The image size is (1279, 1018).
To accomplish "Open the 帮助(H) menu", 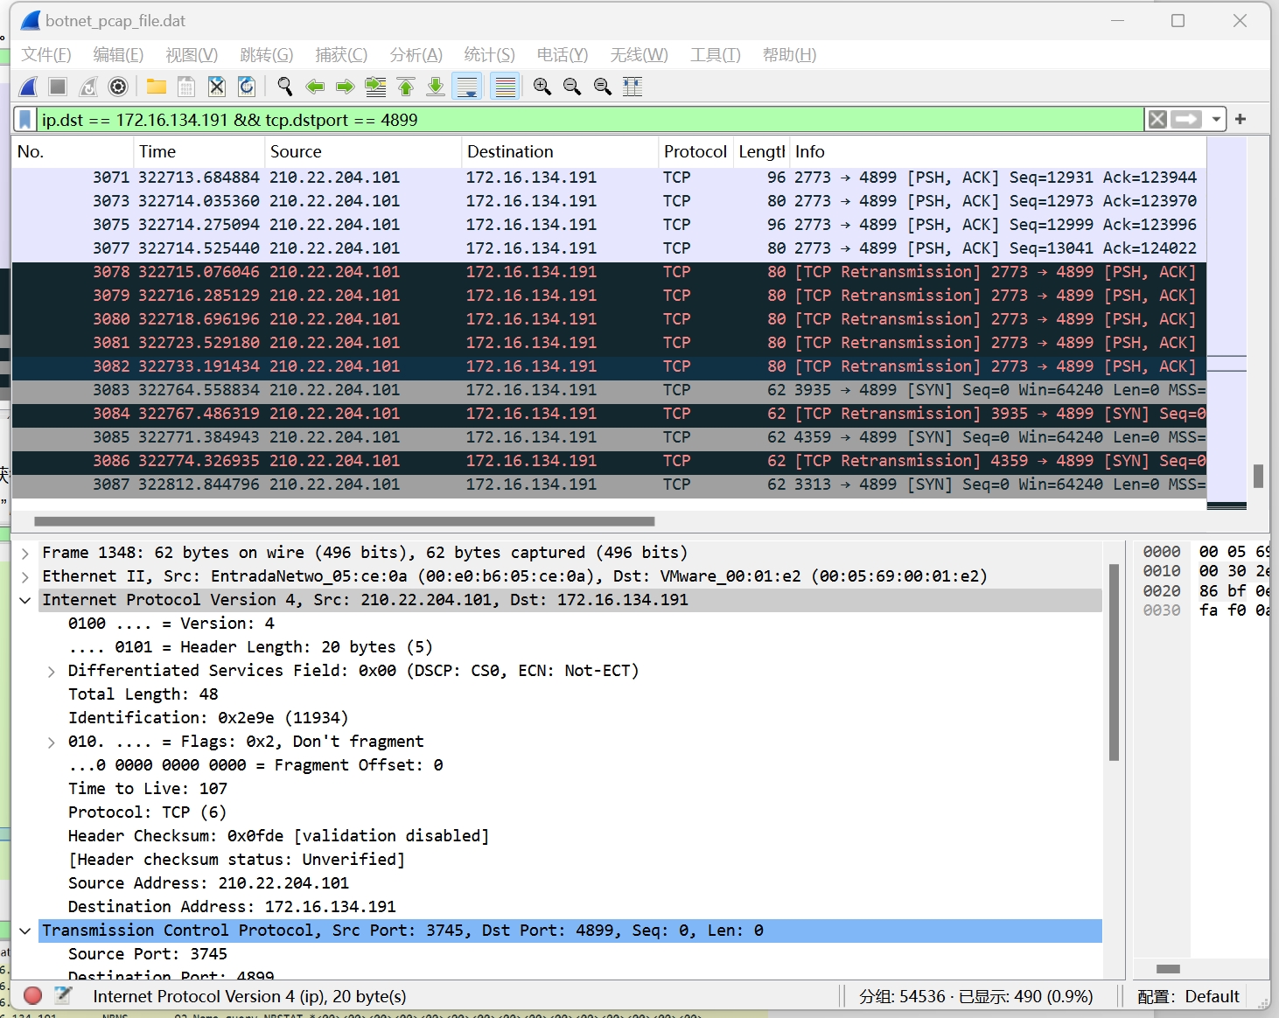I will click(789, 55).
